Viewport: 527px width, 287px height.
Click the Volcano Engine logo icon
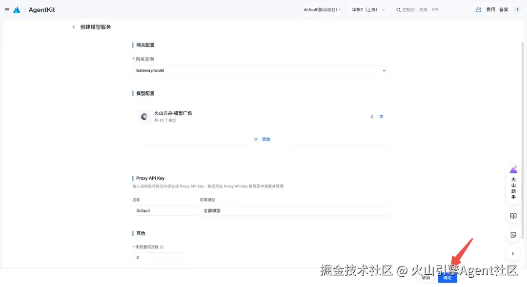(x=17, y=10)
